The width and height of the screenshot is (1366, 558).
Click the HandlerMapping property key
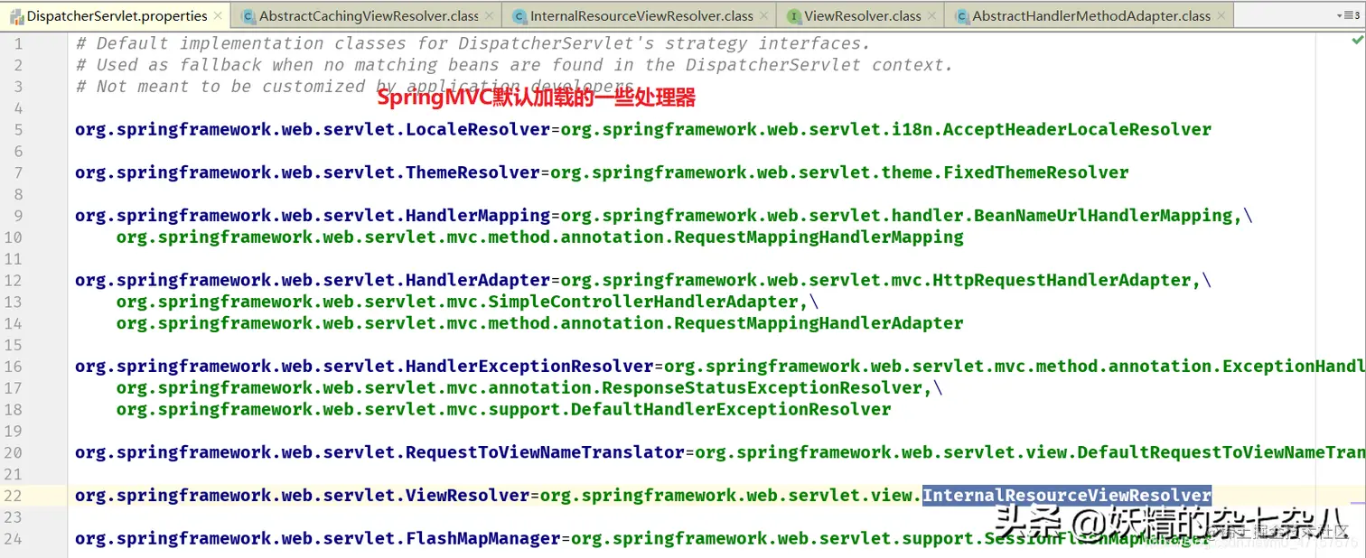(x=313, y=216)
